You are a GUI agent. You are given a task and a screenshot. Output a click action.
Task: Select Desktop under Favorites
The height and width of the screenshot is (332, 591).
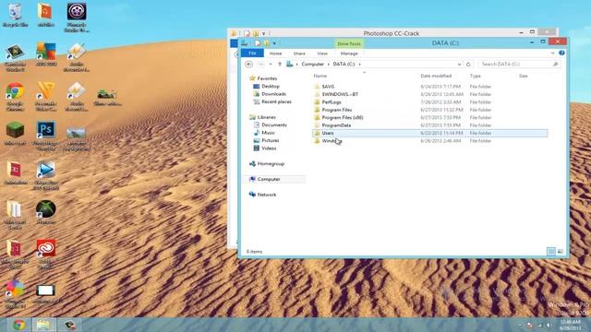click(x=271, y=86)
